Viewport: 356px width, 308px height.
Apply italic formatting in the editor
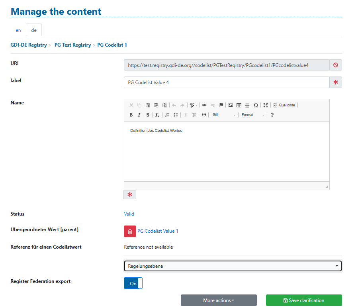[x=139, y=115]
